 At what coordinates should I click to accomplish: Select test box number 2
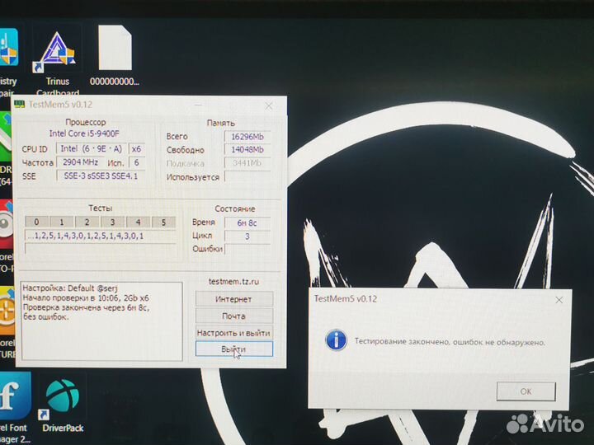click(87, 222)
